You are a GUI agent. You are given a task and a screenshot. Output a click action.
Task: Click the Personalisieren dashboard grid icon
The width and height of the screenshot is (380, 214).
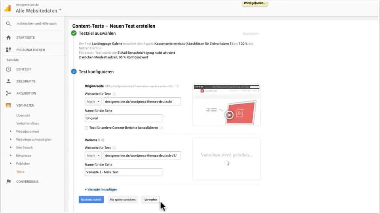8,50
